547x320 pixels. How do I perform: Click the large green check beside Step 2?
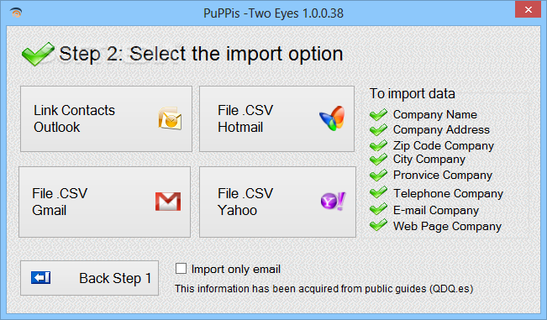(x=38, y=54)
